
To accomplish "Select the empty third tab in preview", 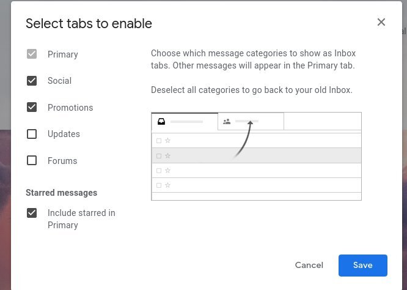I will pyautogui.click(x=323, y=121).
